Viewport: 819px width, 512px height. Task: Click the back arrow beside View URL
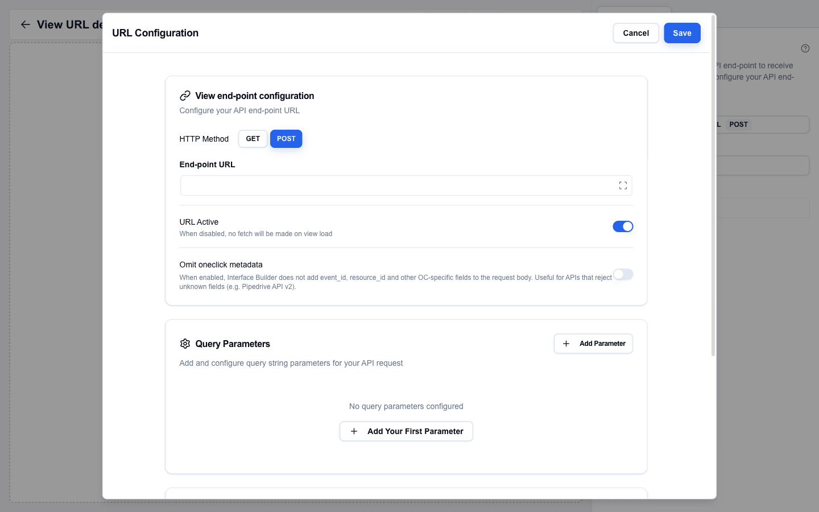coord(25,24)
